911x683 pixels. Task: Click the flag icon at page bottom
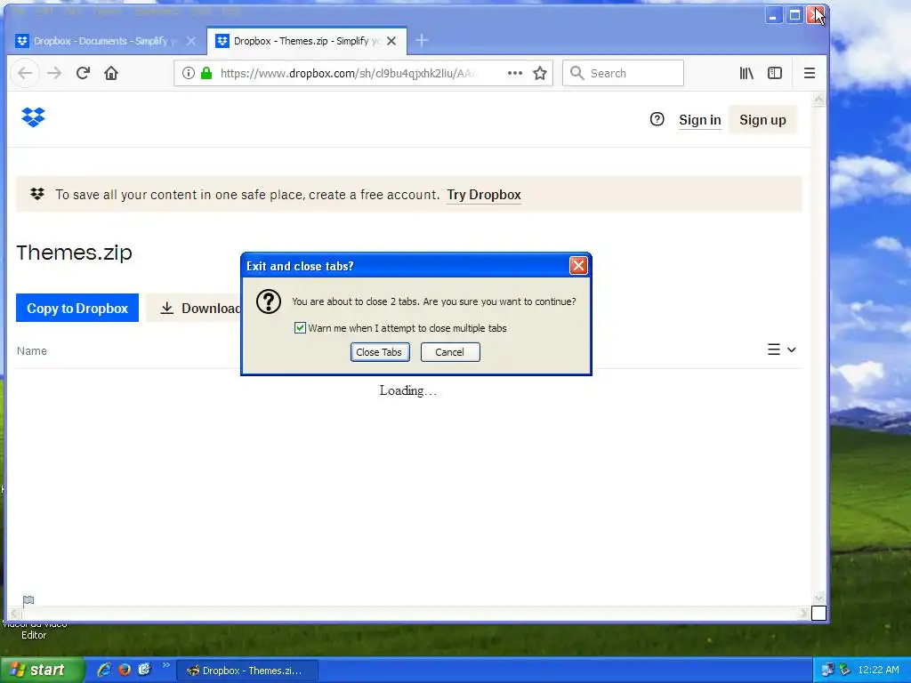click(x=28, y=600)
